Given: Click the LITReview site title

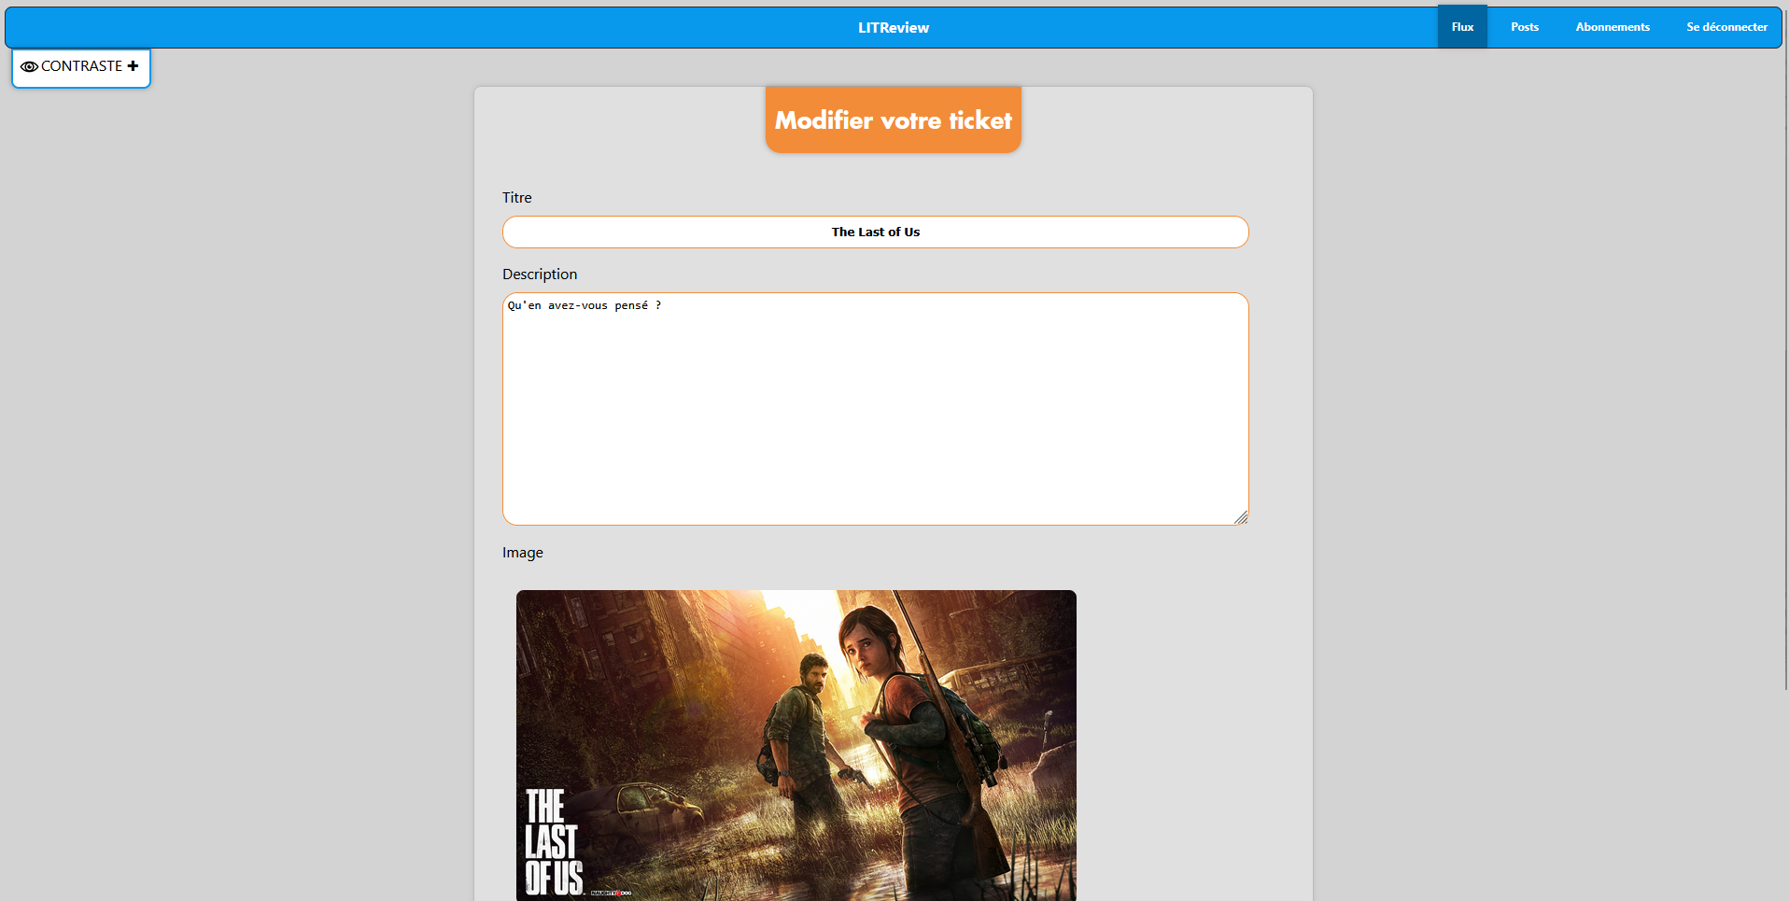Looking at the screenshot, I should [x=893, y=28].
